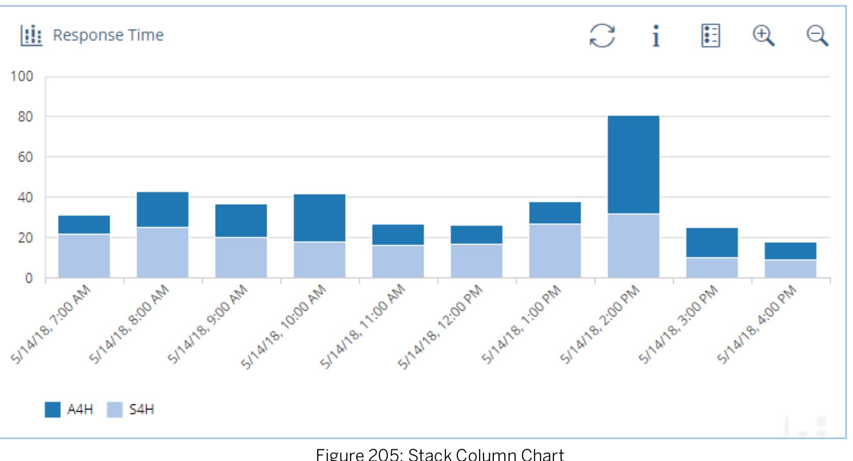853x461 pixels.
Task: Click the stacked column chart icon beside Response Time
Action: [30, 35]
